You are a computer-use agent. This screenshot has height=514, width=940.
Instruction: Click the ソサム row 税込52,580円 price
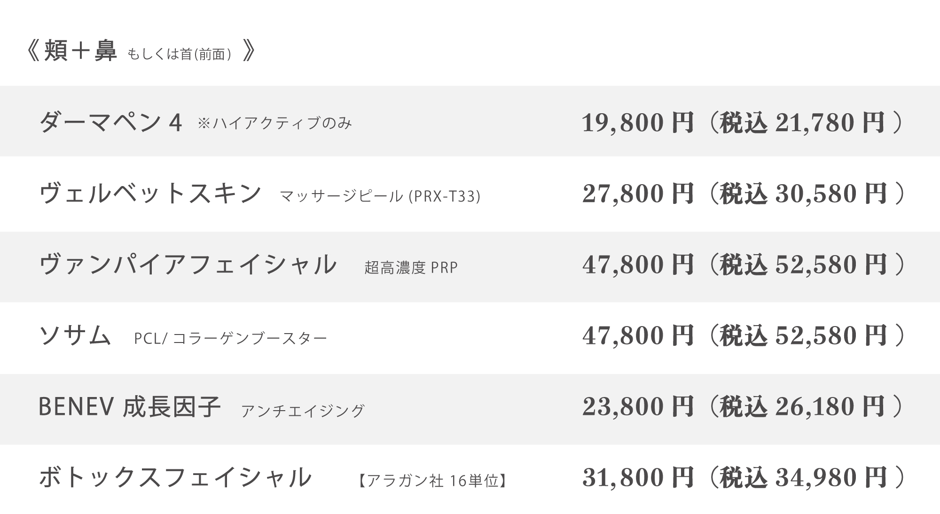click(805, 335)
